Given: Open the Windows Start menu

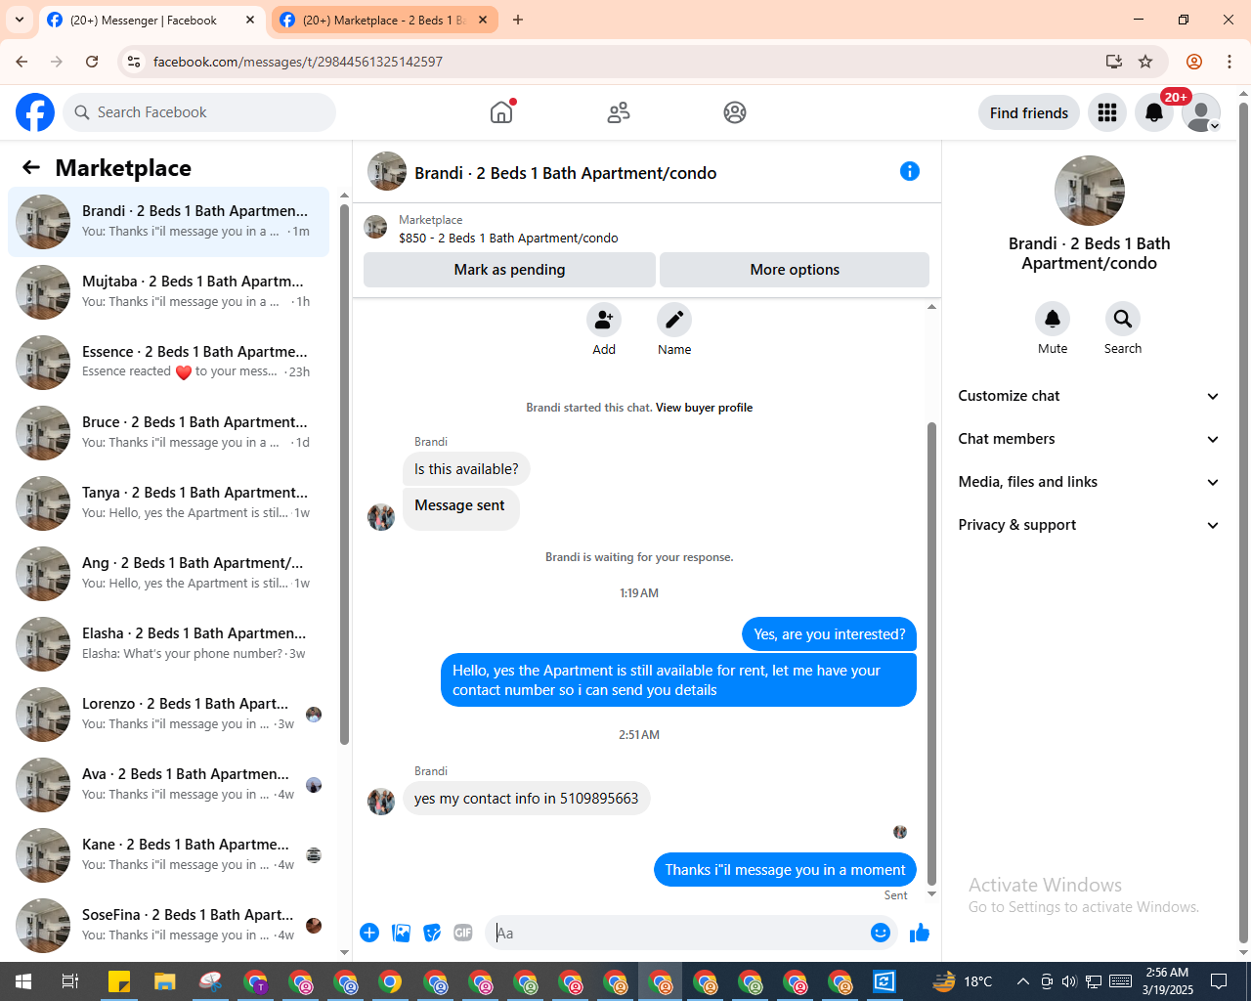Looking at the screenshot, I should click(22, 981).
